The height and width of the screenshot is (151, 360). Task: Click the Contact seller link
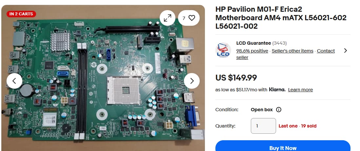tap(285, 54)
